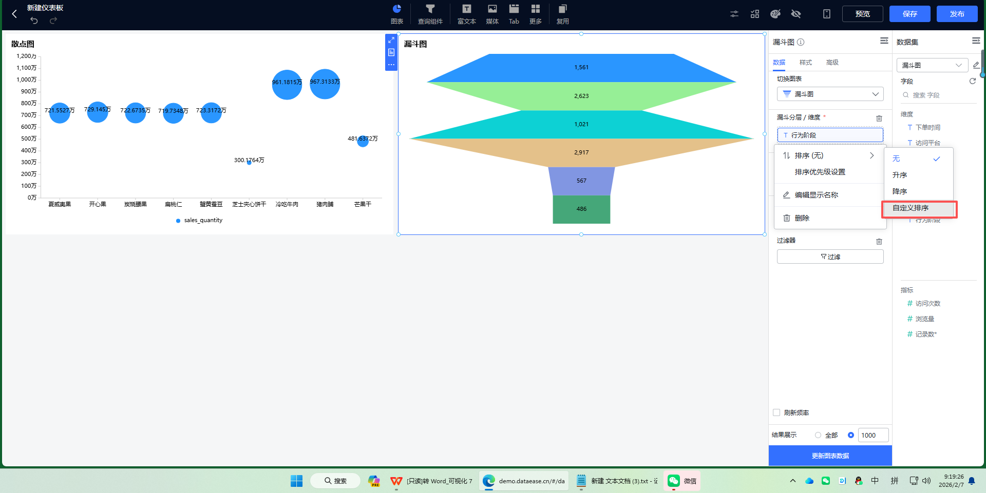Click the 过滤 filter button
The width and height of the screenshot is (986, 493).
pos(830,257)
